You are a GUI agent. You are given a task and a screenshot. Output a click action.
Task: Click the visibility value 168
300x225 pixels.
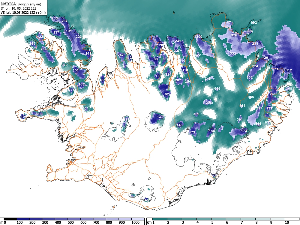[x=82, y=84]
